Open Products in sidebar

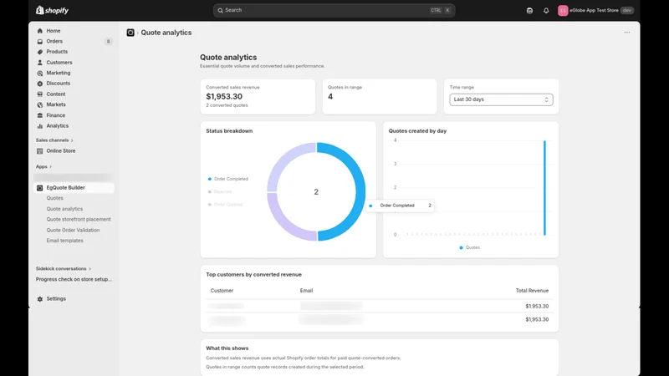(x=57, y=52)
